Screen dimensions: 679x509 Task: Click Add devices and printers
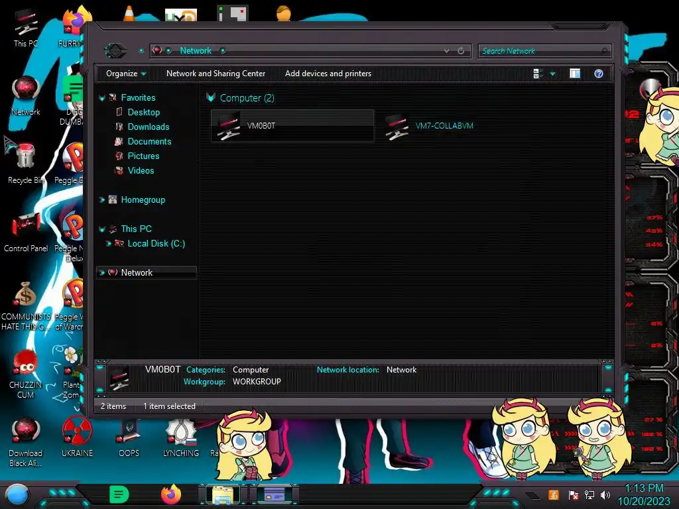click(328, 74)
